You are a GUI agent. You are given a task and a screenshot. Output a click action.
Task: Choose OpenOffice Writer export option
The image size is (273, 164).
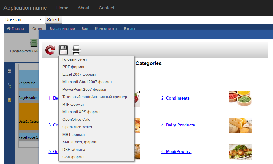pyautogui.click(x=96, y=127)
